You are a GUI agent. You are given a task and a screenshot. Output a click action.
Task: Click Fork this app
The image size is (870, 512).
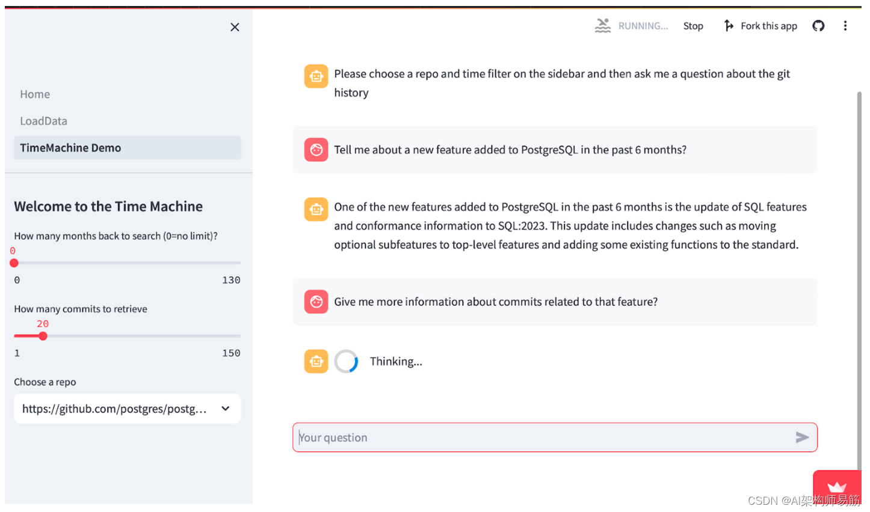[x=761, y=26]
